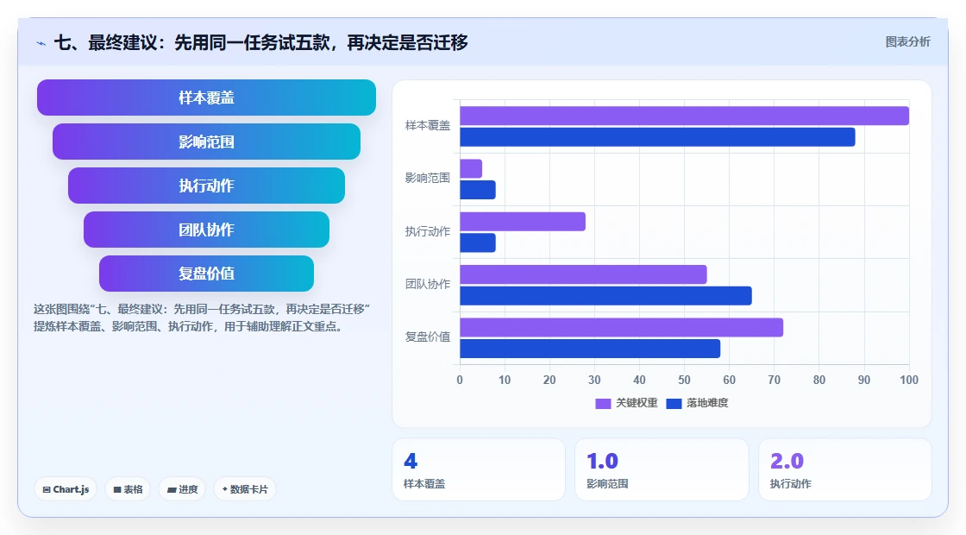The image size is (966, 535).
Task: Toggle the 关键权重 legend swatch
Action: [x=603, y=403]
